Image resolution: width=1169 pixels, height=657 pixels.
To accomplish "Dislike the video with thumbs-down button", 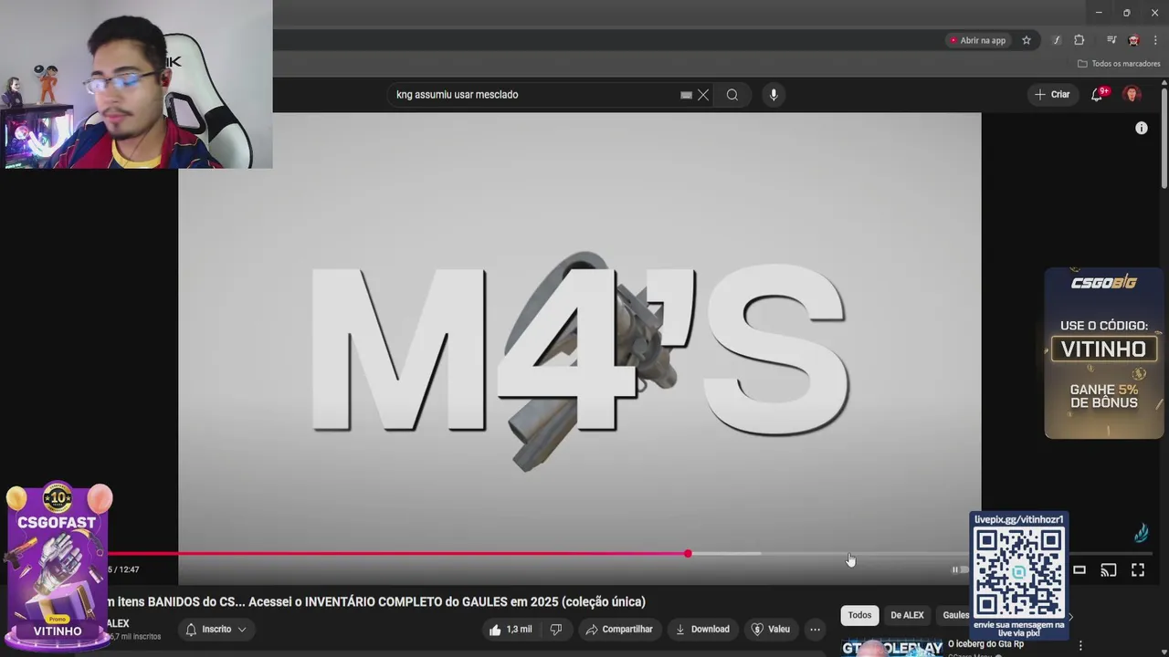I will tap(556, 630).
